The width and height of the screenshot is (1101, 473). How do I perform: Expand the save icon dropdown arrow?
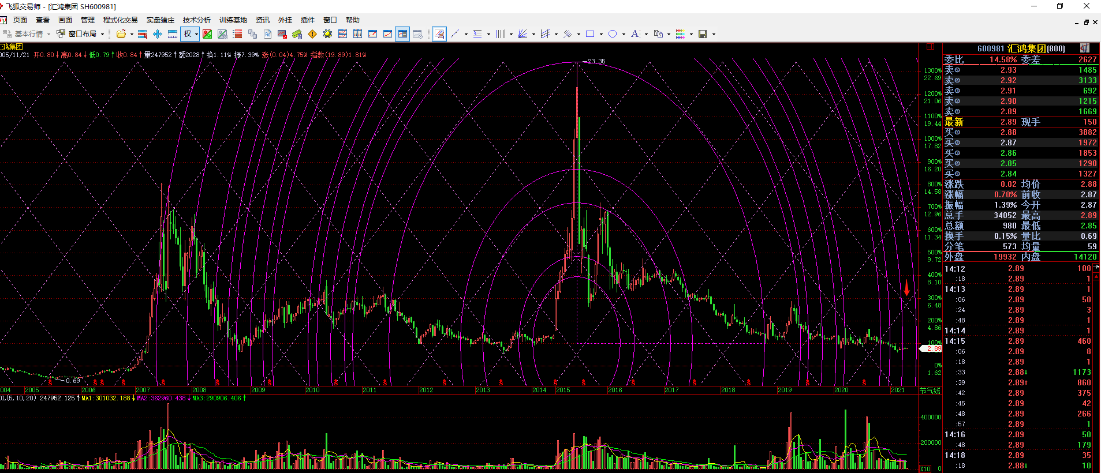tap(714, 35)
